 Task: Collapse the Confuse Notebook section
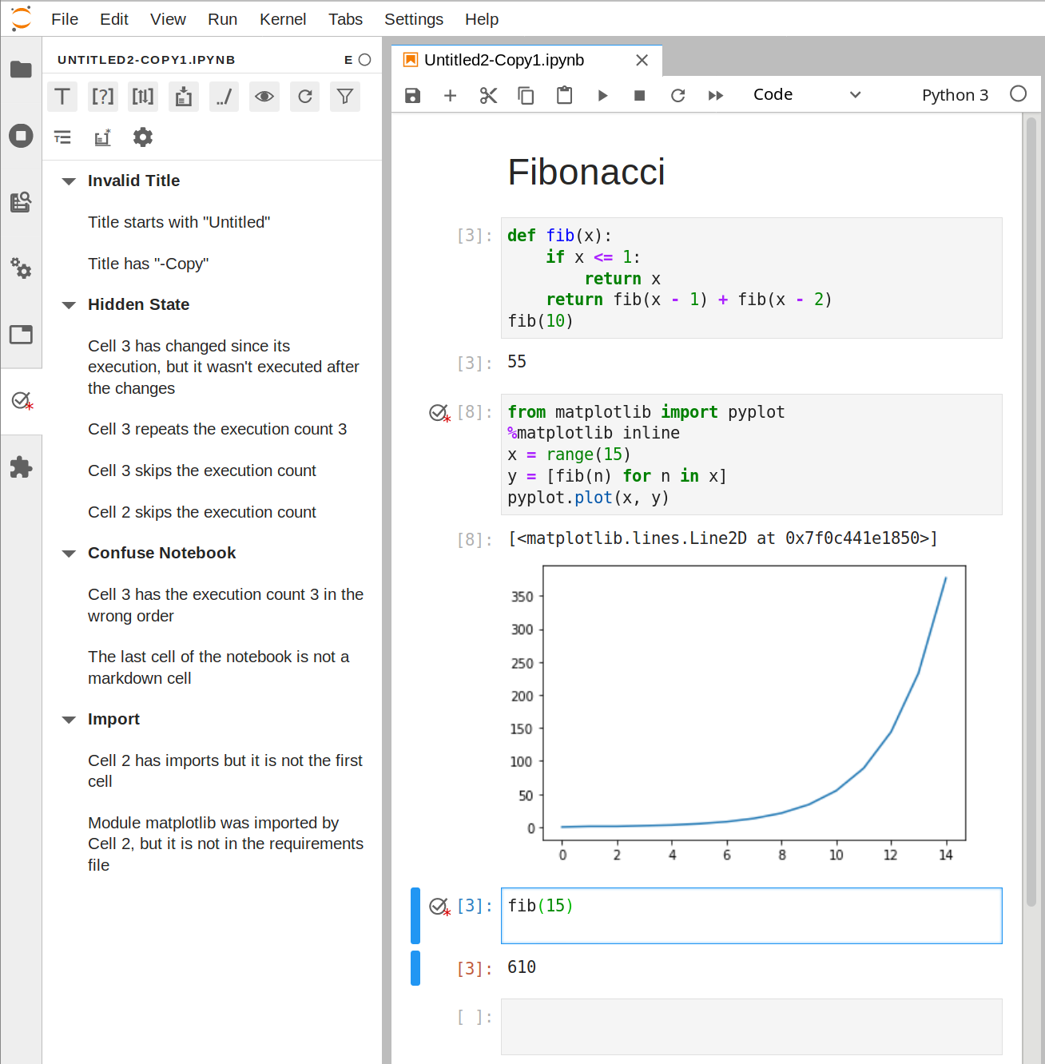pos(70,554)
